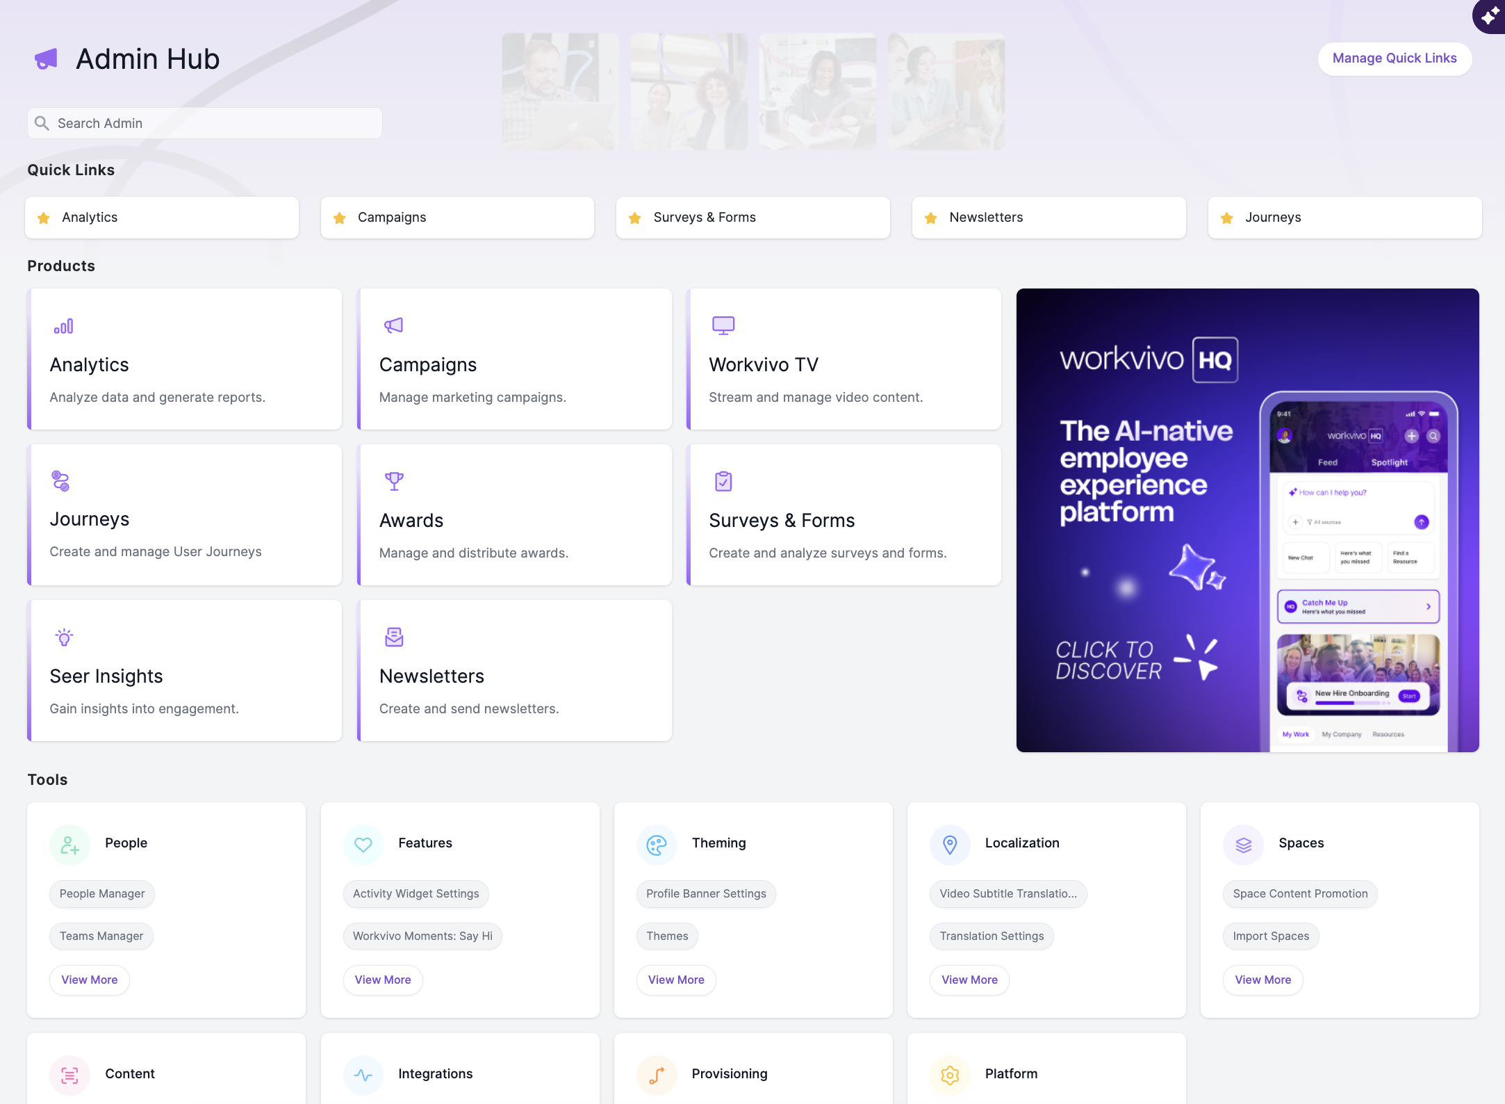Open the Campaigns quick link

pos(457,218)
